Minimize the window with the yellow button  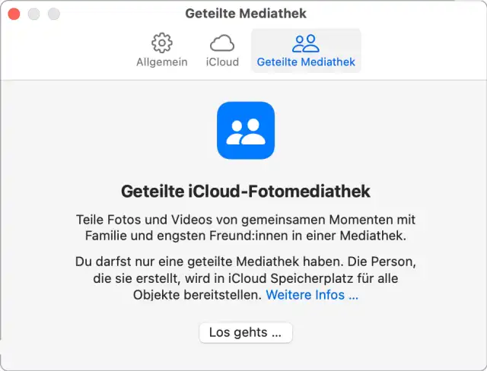pos(34,14)
